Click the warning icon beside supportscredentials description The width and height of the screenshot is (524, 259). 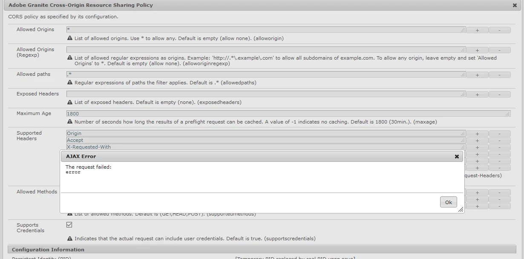pos(70,238)
